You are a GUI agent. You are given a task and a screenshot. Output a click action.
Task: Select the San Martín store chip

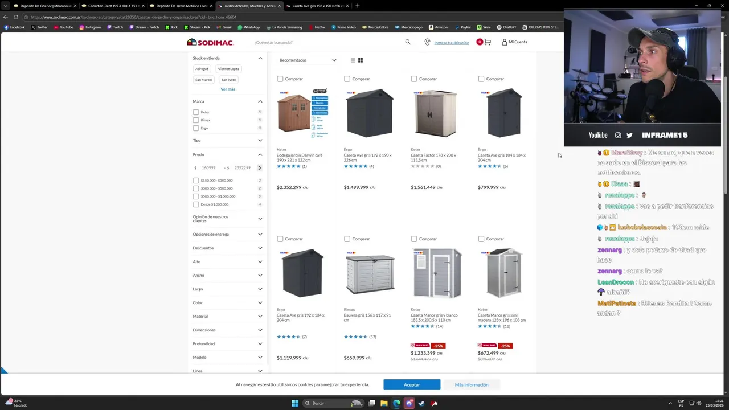(x=203, y=80)
